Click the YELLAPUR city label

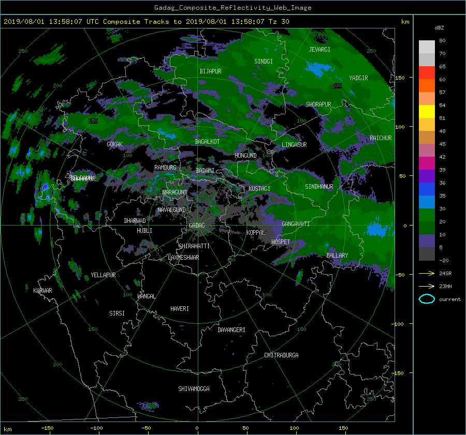103,275
